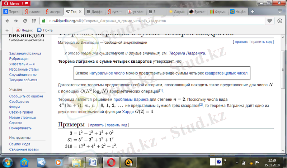The height and width of the screenshot is (168, 287).
Task: Open a new tab with plus button
Action: click(x=253, y=11)
